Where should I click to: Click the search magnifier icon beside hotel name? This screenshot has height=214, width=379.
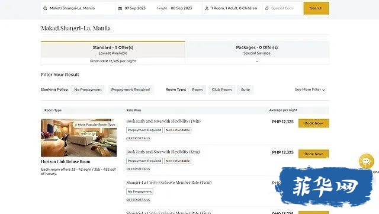point(45,8)
